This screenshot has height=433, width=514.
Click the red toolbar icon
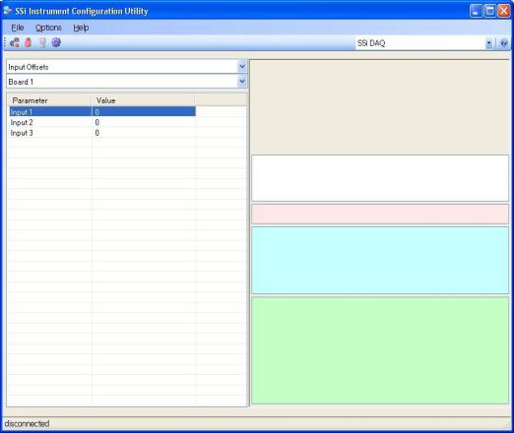coord(29,42)
